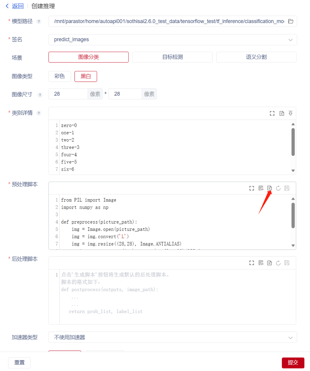This screenshot has height=371, width=310.
Task: Click fullscreen icon of 后处理脚本 editor
Action: click(251, 263)
